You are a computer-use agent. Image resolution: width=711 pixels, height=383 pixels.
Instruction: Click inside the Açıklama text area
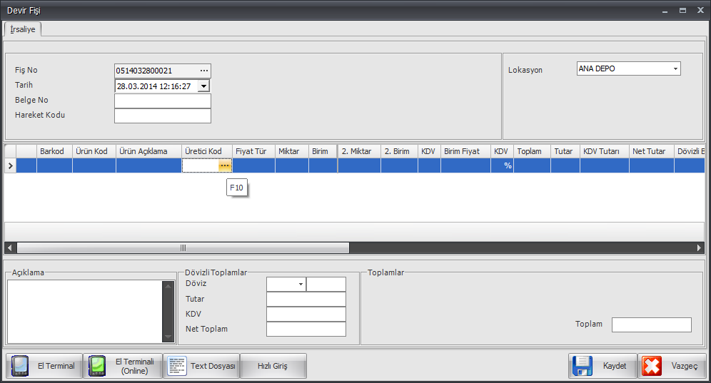click(84, 310)
